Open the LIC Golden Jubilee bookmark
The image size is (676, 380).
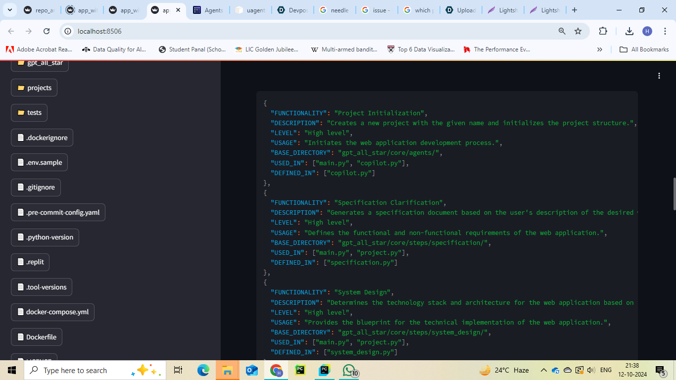click(267, 49)
